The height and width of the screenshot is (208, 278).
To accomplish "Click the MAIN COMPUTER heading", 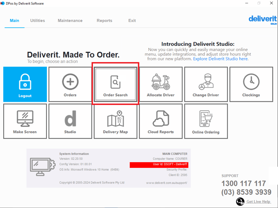I will point(175,154).
